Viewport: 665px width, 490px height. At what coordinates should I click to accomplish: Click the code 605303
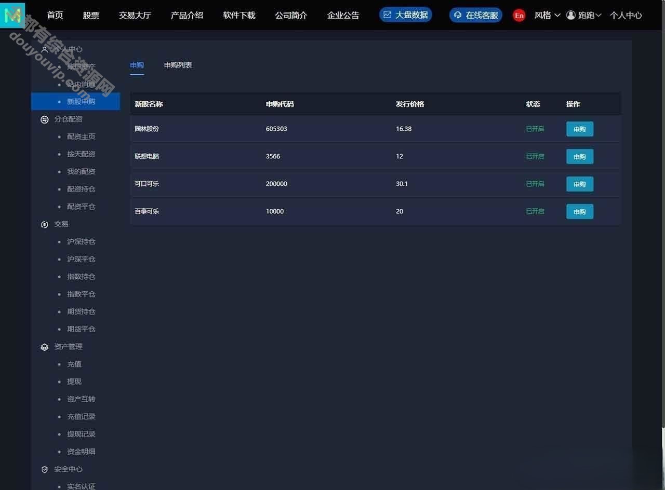click(276, 129)
